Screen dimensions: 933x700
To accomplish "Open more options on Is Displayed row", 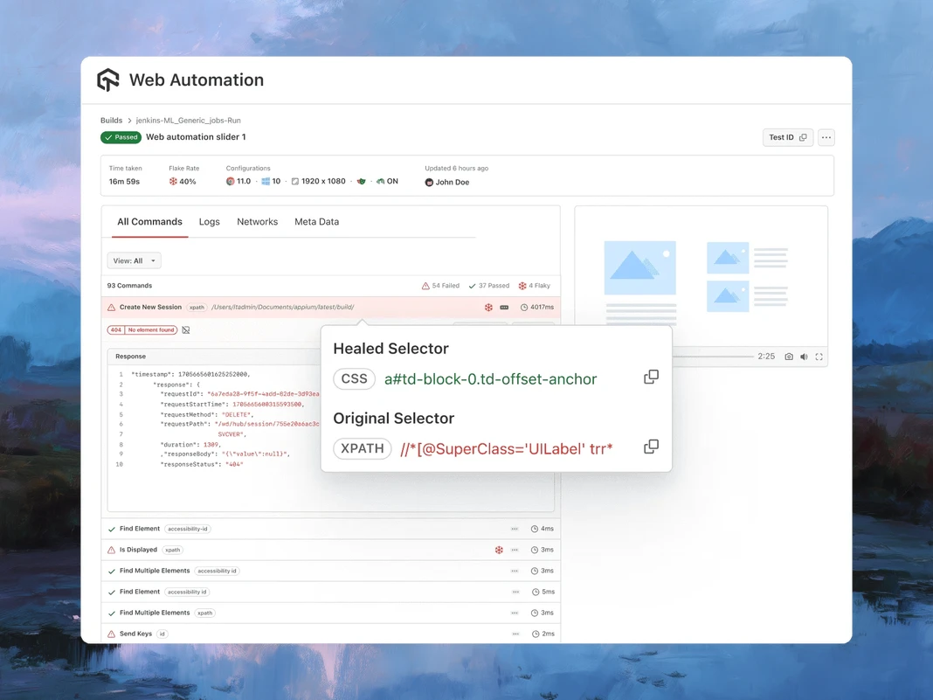I will coord(515,550).
